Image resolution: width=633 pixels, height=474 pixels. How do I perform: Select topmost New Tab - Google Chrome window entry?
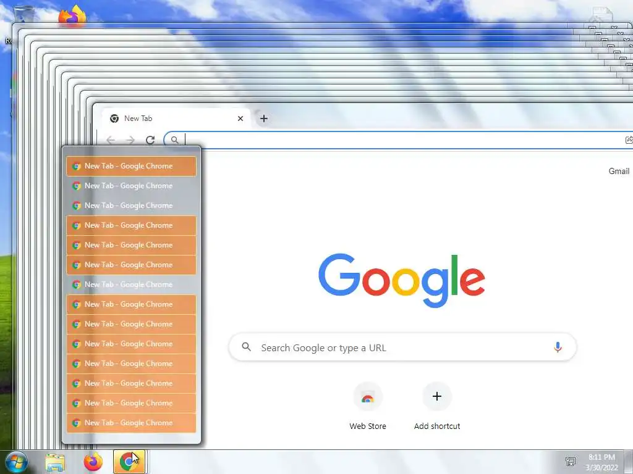[x=131, y=166]
